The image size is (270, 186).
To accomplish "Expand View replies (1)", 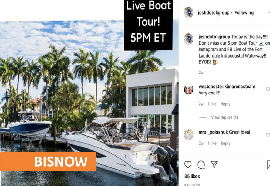I will [x=225, y=117].
